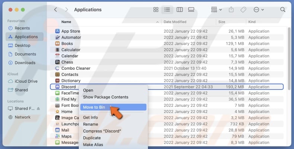The height and width of the screenshot is (149, 294).
Task: Click the forward navigation arrow
Action: pyautogui.click(x=66, y=10)
